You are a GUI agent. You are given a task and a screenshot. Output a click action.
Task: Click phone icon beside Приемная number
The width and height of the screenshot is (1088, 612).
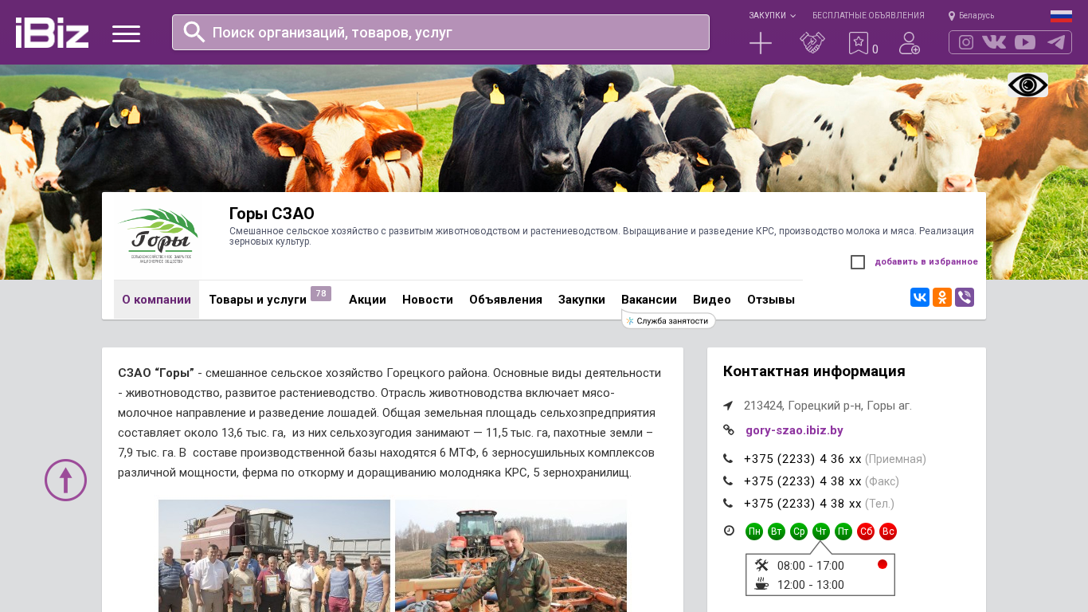[728, 459]
